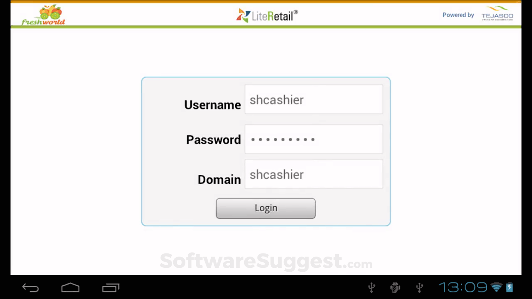Tap the Android back navigation icon
Screen dimensions: 532x299
[x=31, y=288]
